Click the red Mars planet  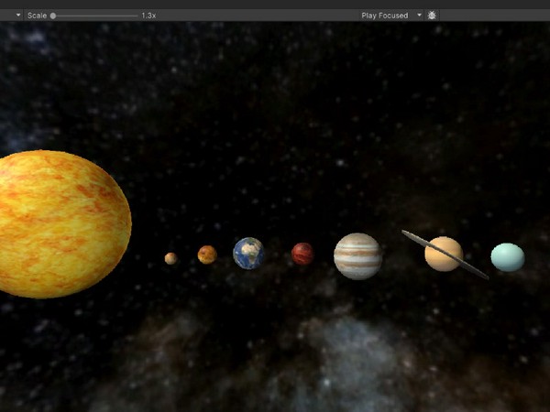click(x=302, y=254)
